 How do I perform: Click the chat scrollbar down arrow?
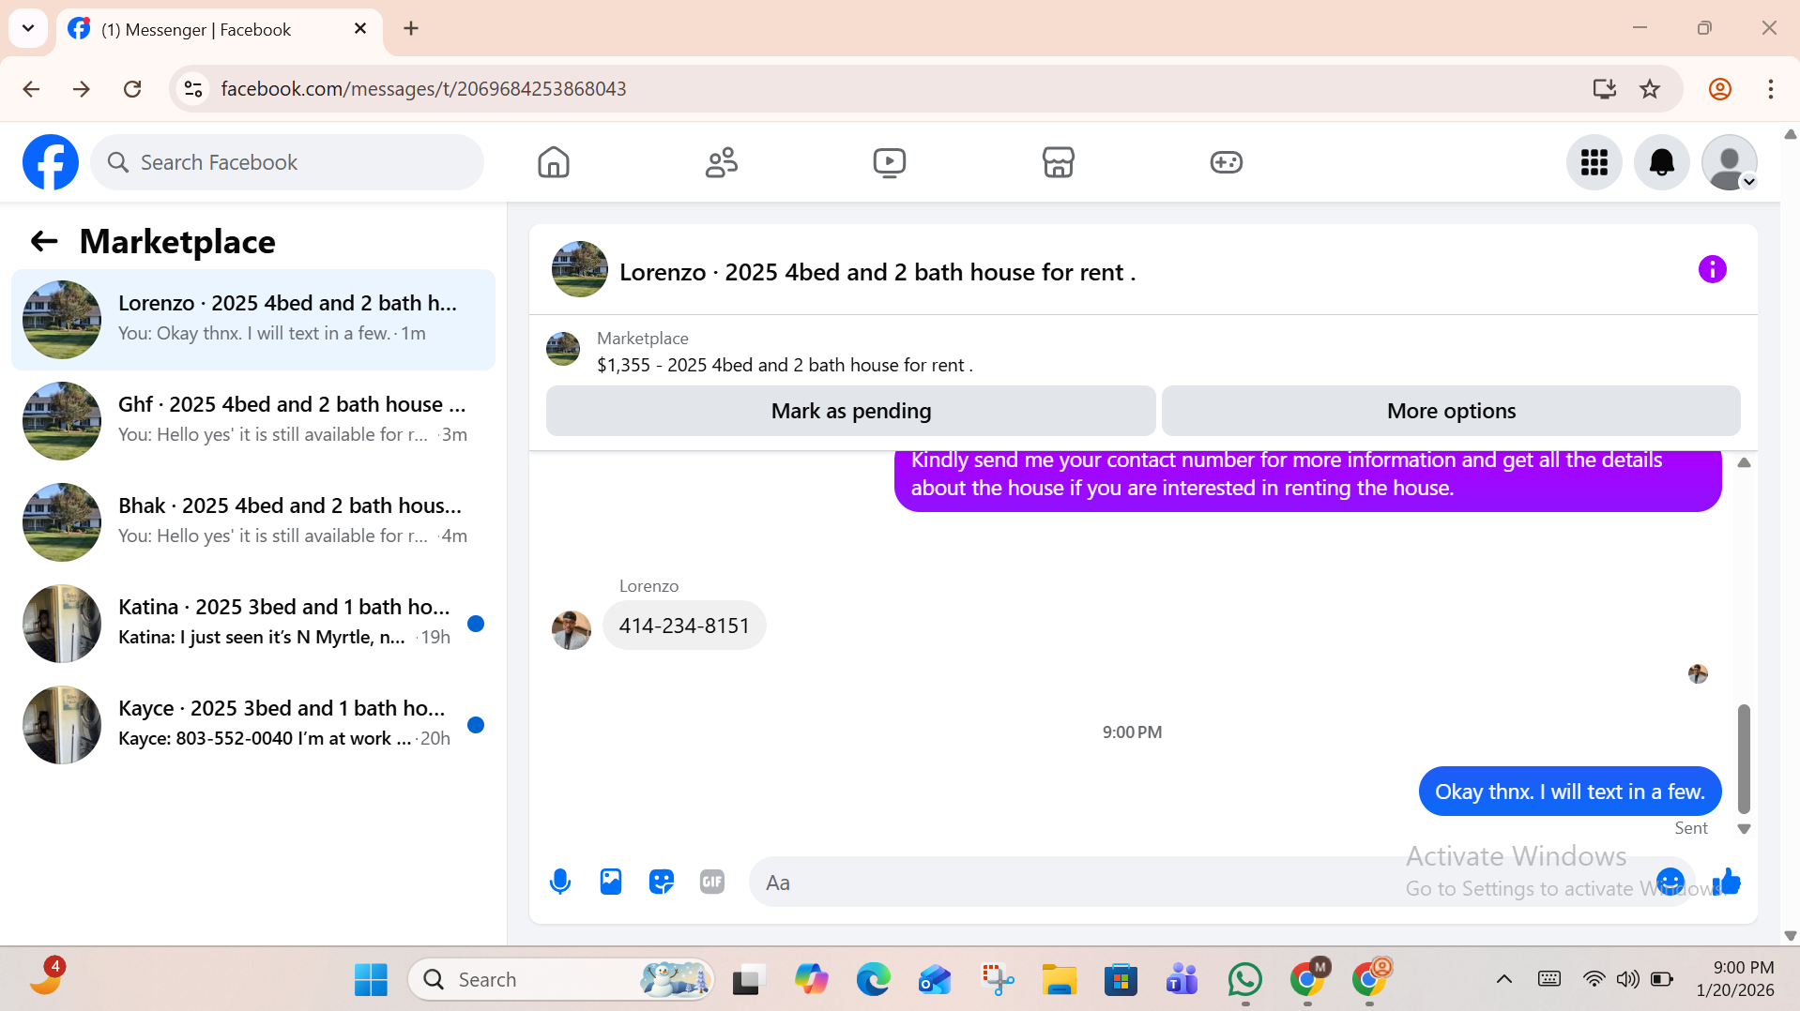click(1744, 829)
